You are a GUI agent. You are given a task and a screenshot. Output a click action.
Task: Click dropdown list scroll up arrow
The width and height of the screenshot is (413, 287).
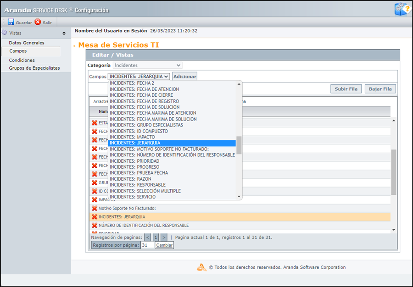[x=239, y=84]
